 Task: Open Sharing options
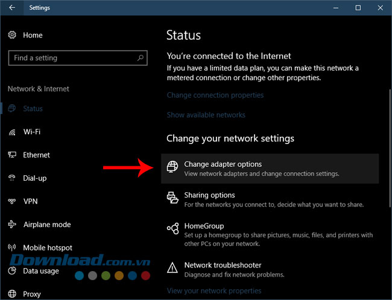pos(270,199)
